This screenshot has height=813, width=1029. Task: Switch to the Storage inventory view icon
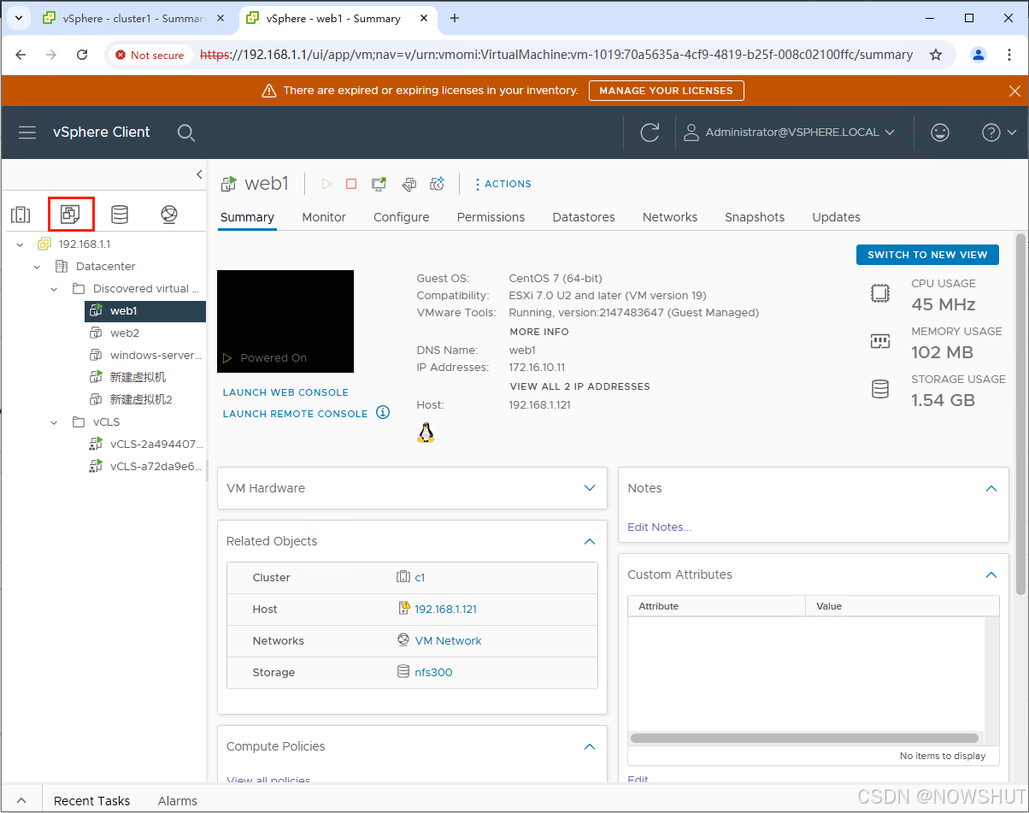coord(120,215)
